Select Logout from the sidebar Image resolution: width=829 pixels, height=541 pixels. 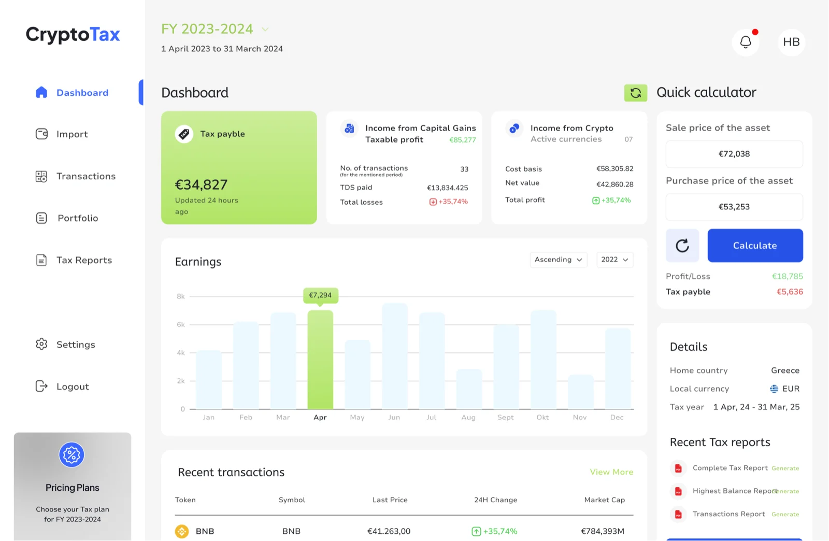(73, 387)
